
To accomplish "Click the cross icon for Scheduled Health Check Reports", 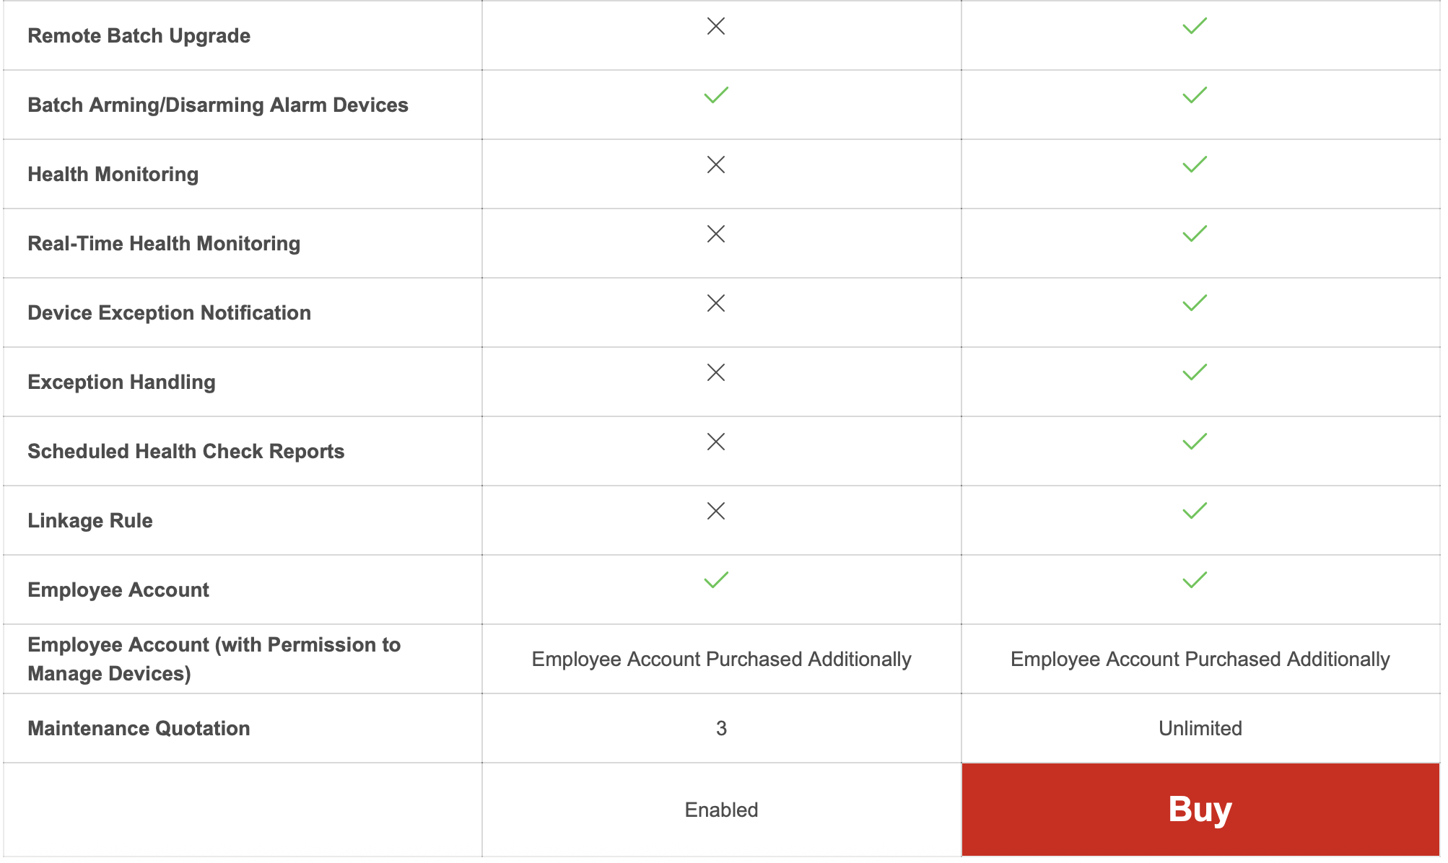I will tap(715, 442).
